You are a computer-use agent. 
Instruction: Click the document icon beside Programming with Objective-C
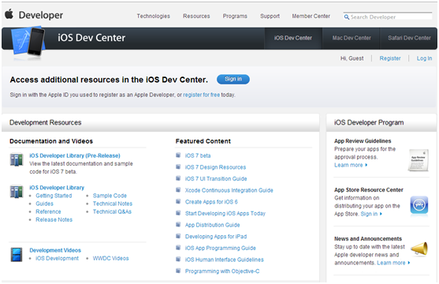[x=178, y=271]
